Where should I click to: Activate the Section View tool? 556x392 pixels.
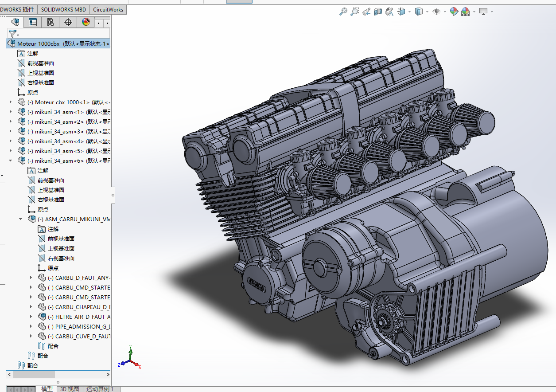point(378,12)
